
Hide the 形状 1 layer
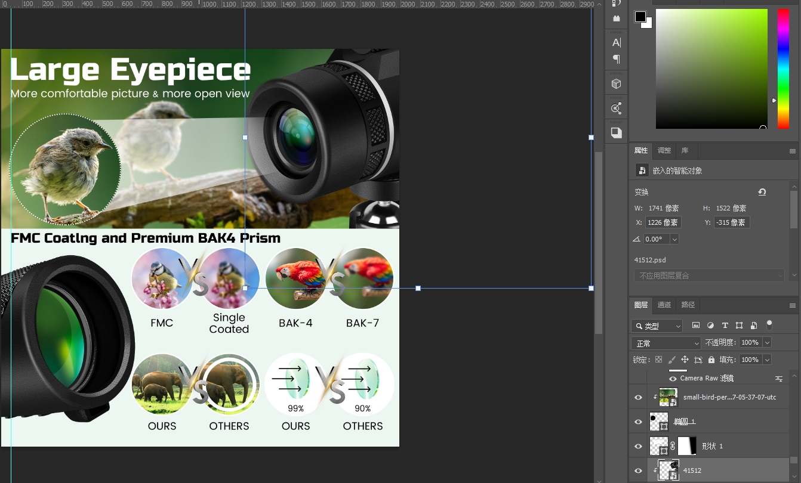[638, 446]
